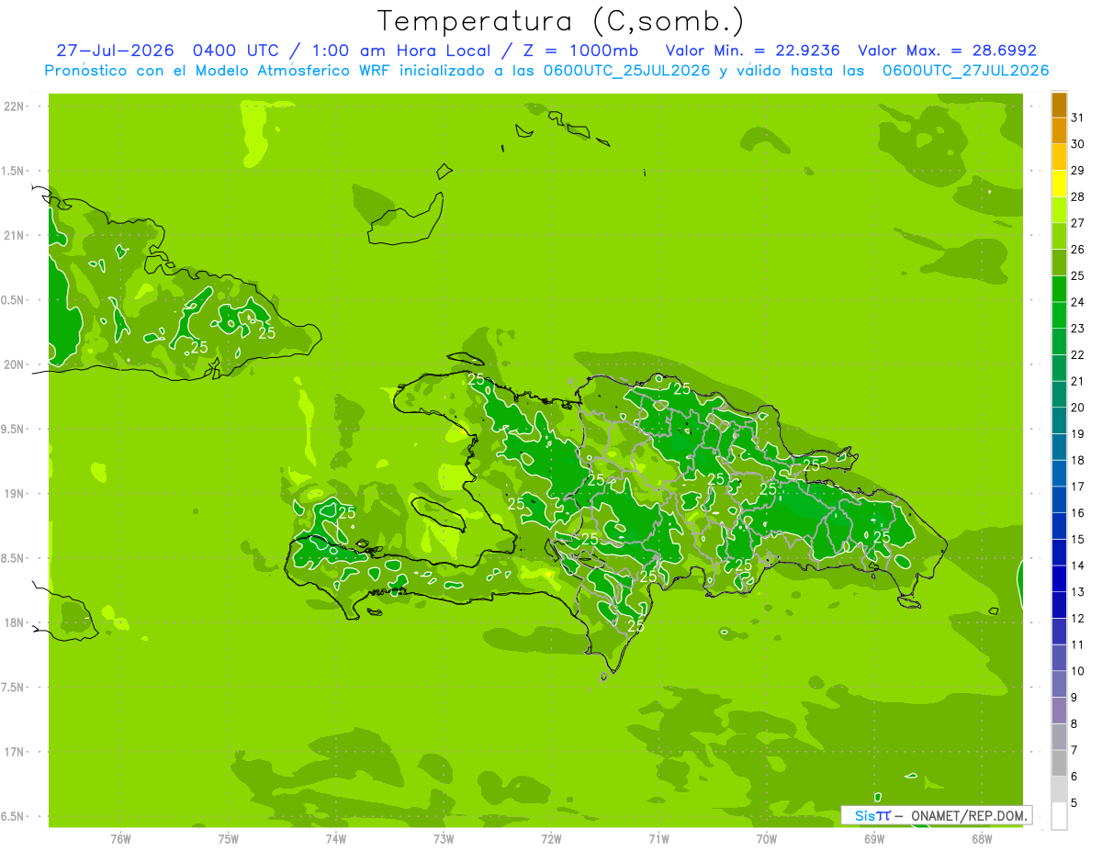Click the "27" legend scale value
This screenshot has height=851, width=1102.
coord(1078,223)
